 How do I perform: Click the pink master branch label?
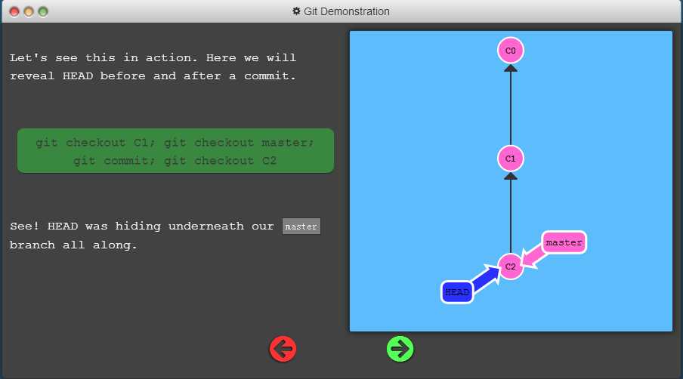point(564,242)
